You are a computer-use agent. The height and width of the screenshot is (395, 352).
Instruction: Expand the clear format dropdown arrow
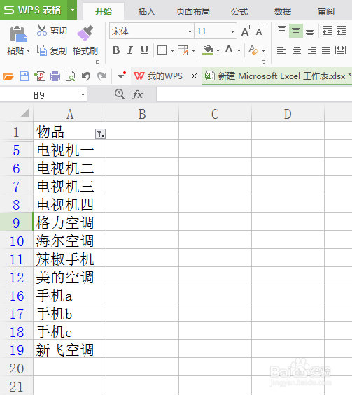[x=264, y=50]
